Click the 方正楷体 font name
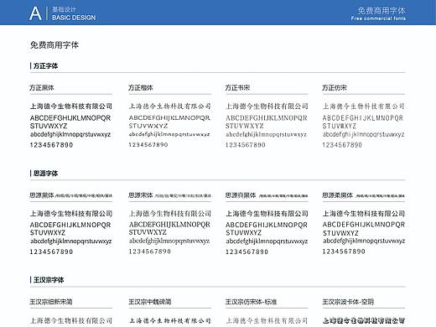This screenshot has width=436, height=327. (141, 88)
